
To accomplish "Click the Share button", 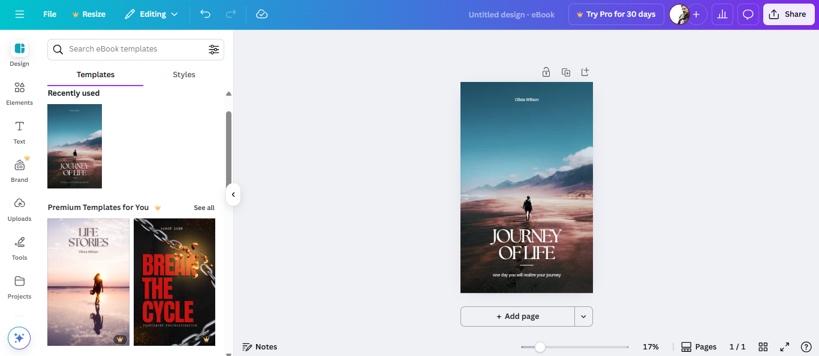I will point(788,14).
